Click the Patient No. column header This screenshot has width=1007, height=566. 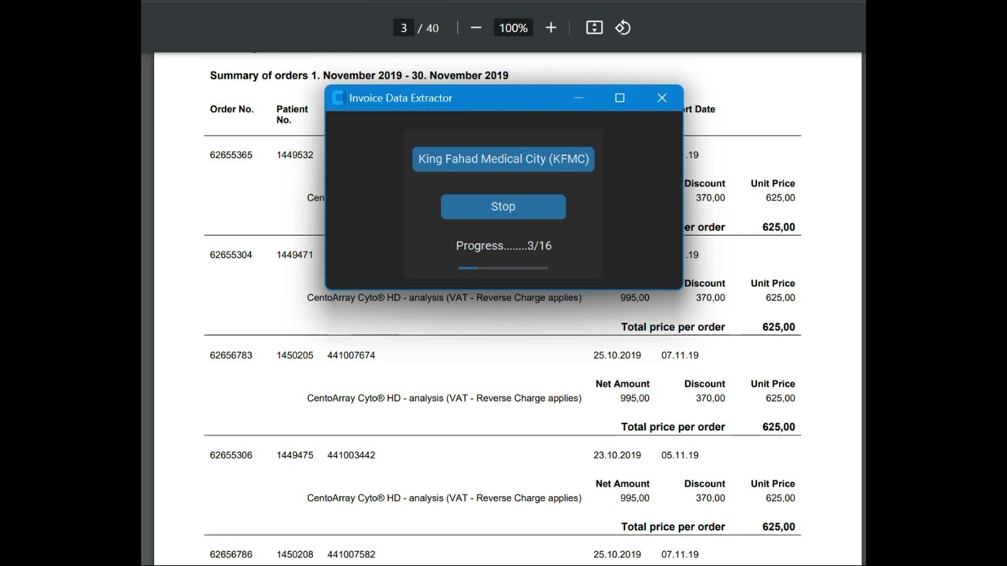292,115
